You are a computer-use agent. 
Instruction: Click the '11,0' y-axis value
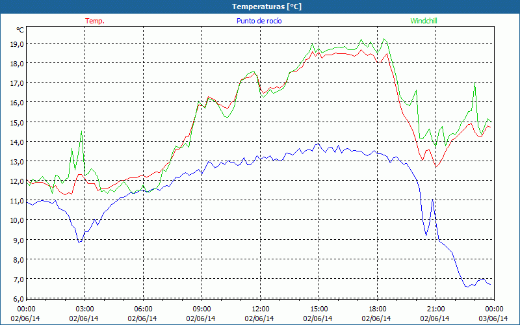click(17, 201)
